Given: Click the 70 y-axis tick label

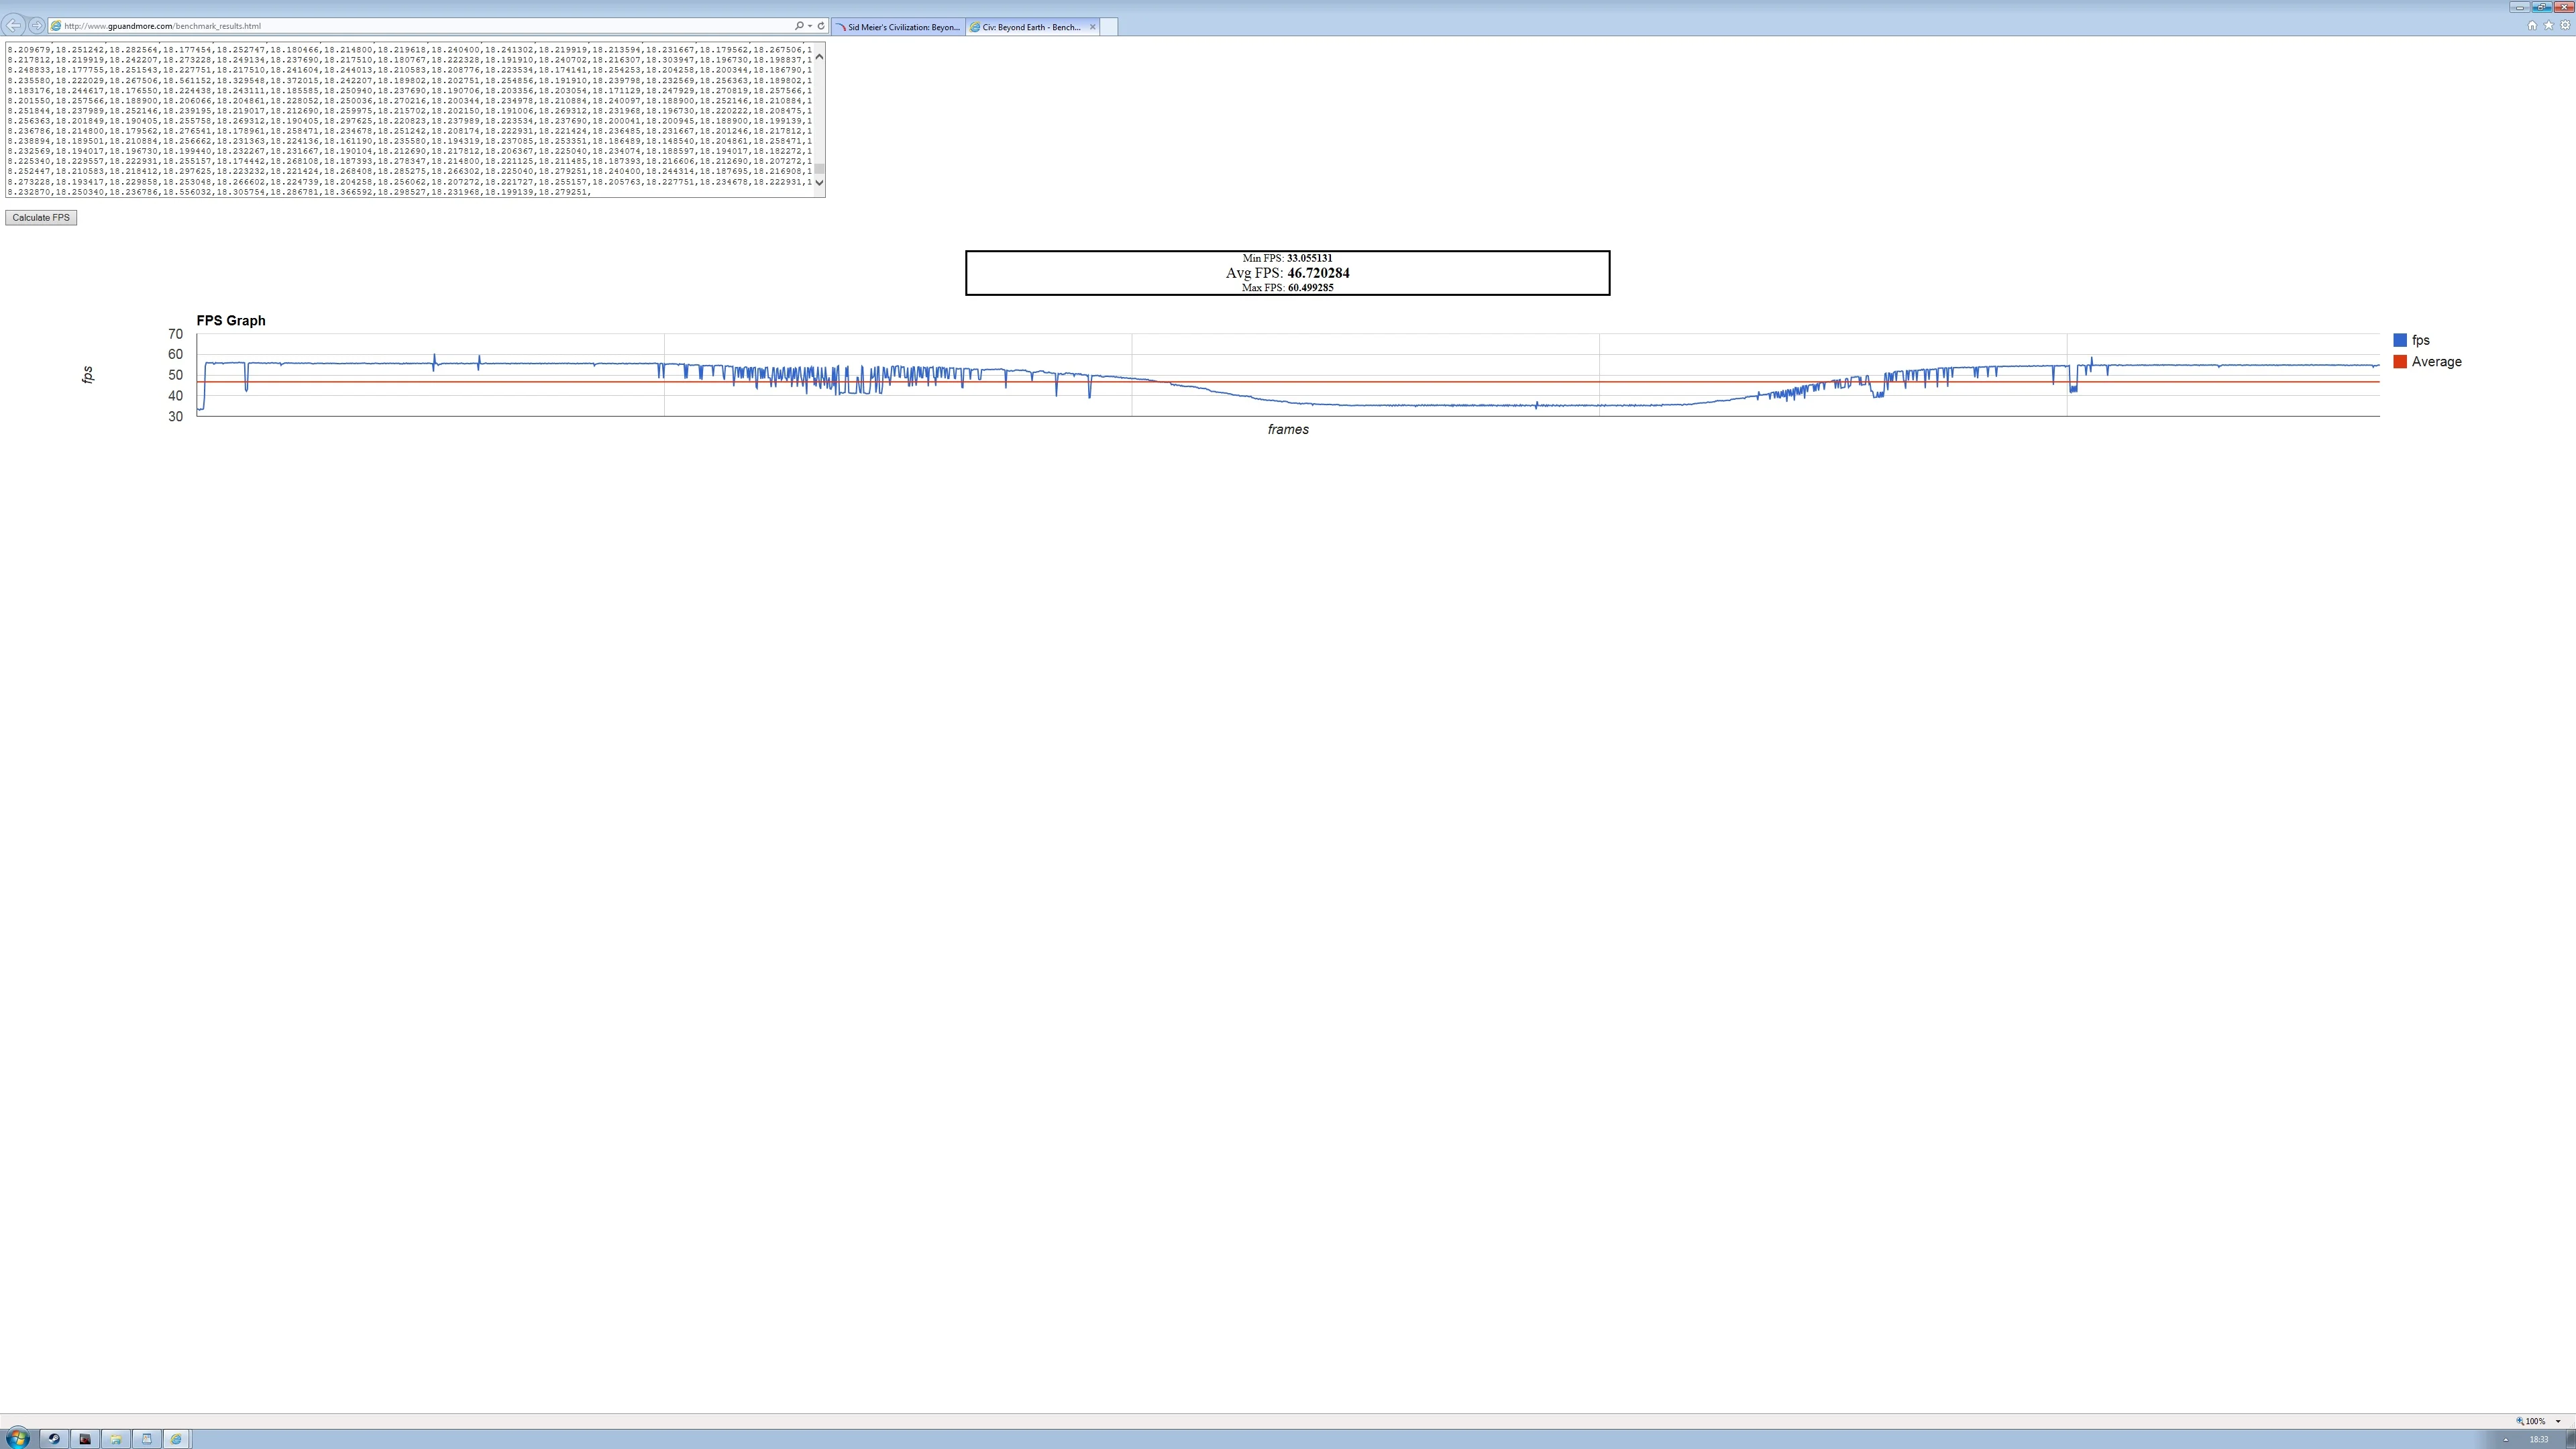Looking at the screenshot, I should click(176, 334).
